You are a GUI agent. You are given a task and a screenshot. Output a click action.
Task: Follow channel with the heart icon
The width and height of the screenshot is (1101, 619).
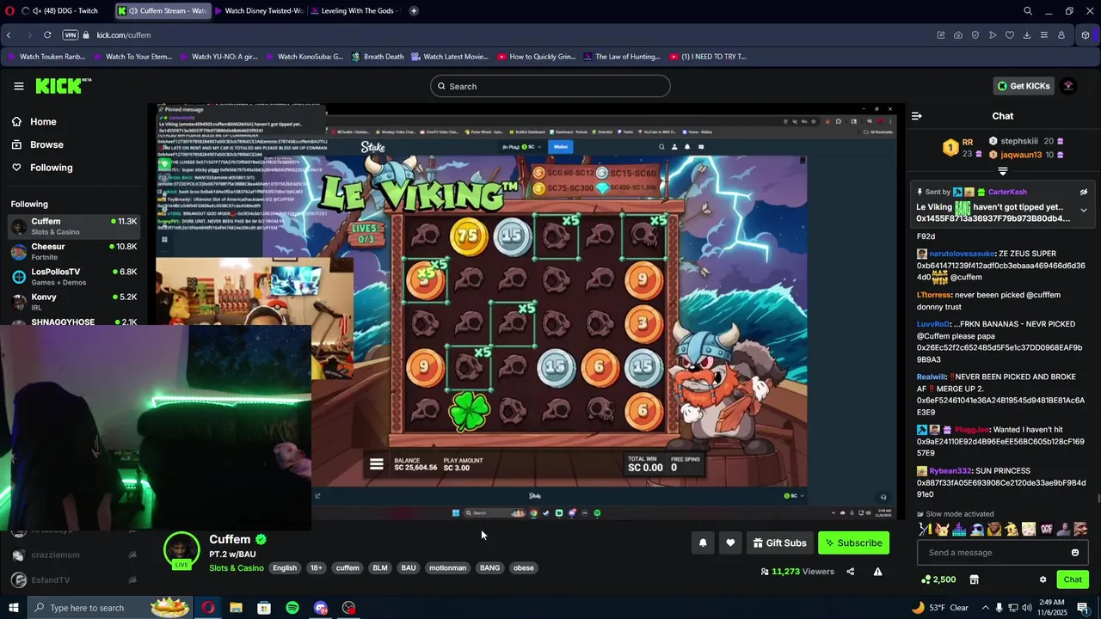point(730,543)
